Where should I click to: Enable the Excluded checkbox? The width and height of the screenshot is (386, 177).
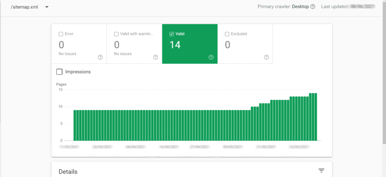pyautogui.click(x=227, y=34)
